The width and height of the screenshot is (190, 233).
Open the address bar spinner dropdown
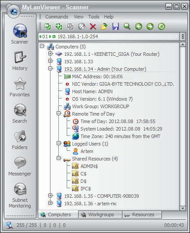click(183, 36)
